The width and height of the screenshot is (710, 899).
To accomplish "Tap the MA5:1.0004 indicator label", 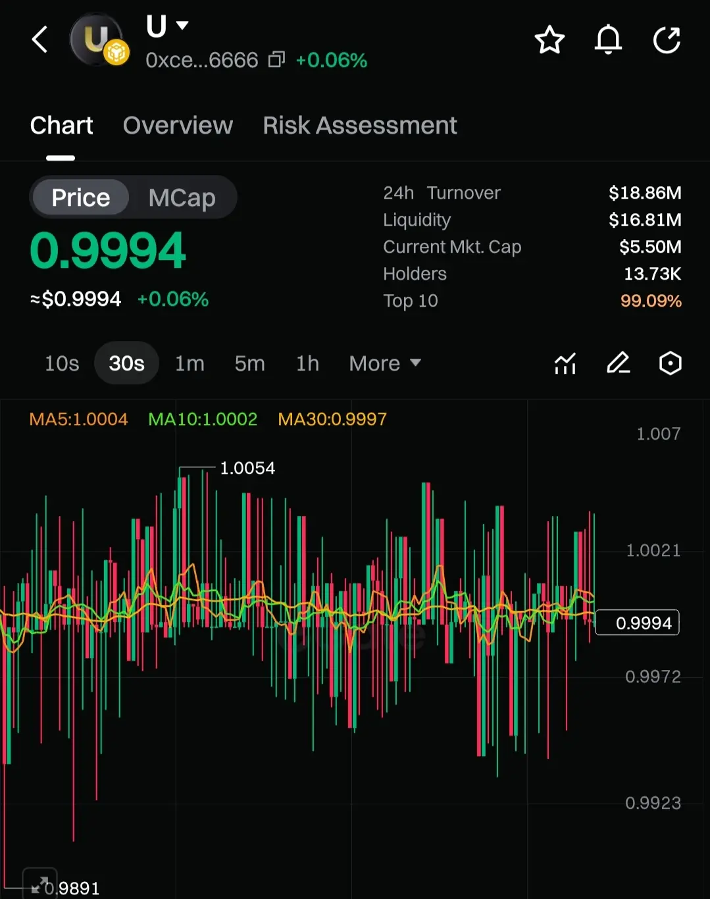I will tap(78, 419).
